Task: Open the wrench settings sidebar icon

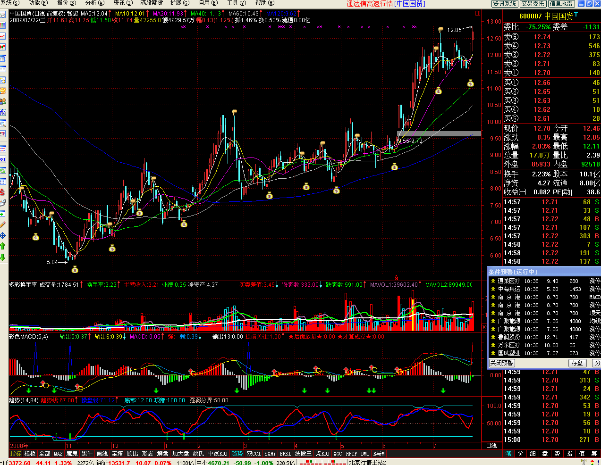Action: click(x=4, y=203)
